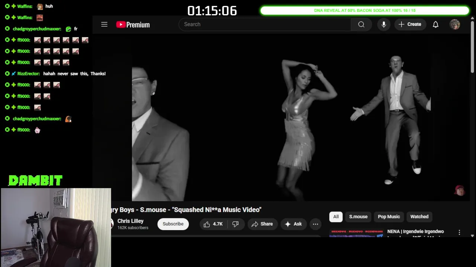Open the Chris Lilley channel name
The height and width of the screenshot is (267, 476).
click(x=131, y=221)
